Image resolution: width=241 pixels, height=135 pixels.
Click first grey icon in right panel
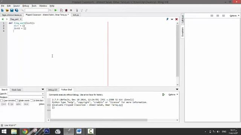[212, 16]
